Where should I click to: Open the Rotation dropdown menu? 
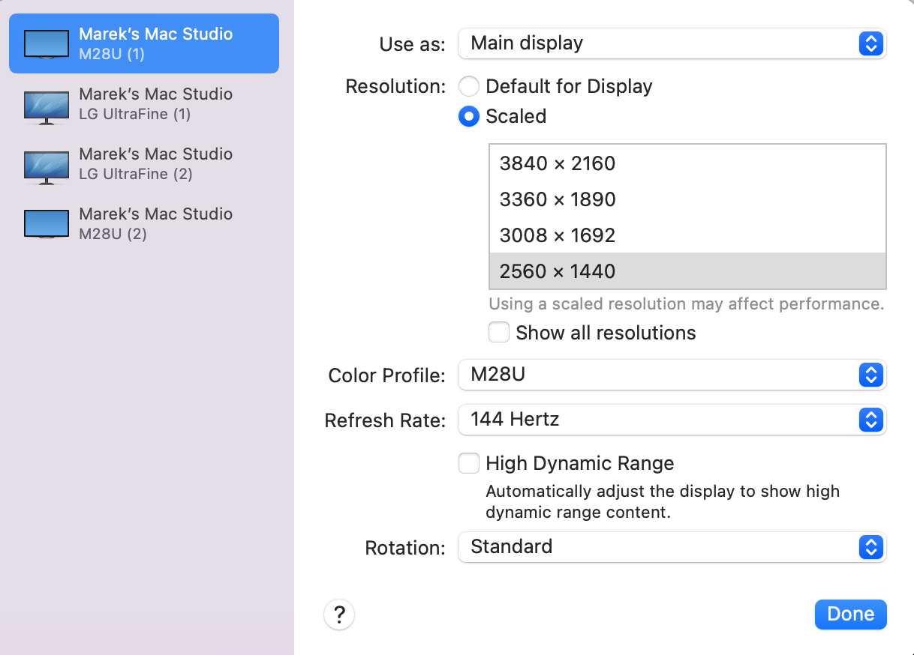point(672,547)
